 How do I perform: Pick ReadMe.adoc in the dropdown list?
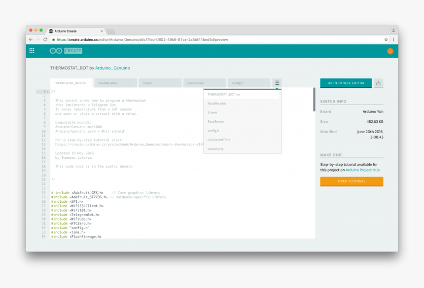(217, 104)
